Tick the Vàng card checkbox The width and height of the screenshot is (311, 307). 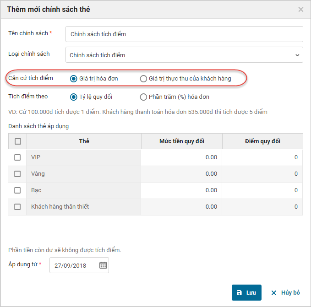pyautogui.click(x=17, y=174)
